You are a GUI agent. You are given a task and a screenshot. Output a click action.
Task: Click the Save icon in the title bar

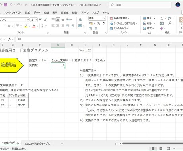point(6,5)
